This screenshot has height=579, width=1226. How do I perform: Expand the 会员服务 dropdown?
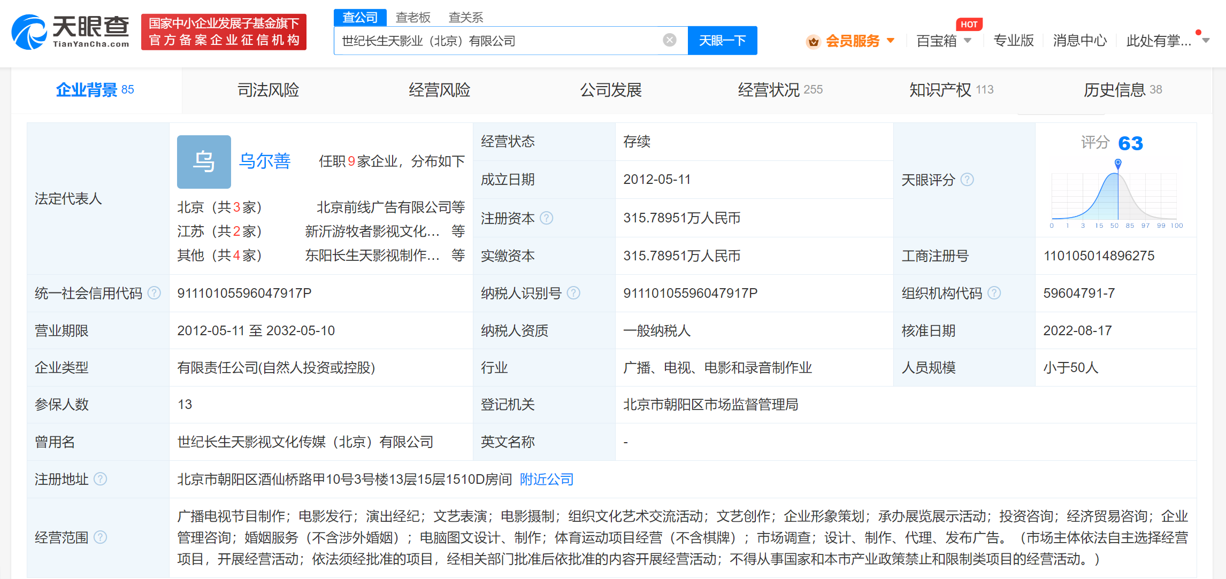891,41
